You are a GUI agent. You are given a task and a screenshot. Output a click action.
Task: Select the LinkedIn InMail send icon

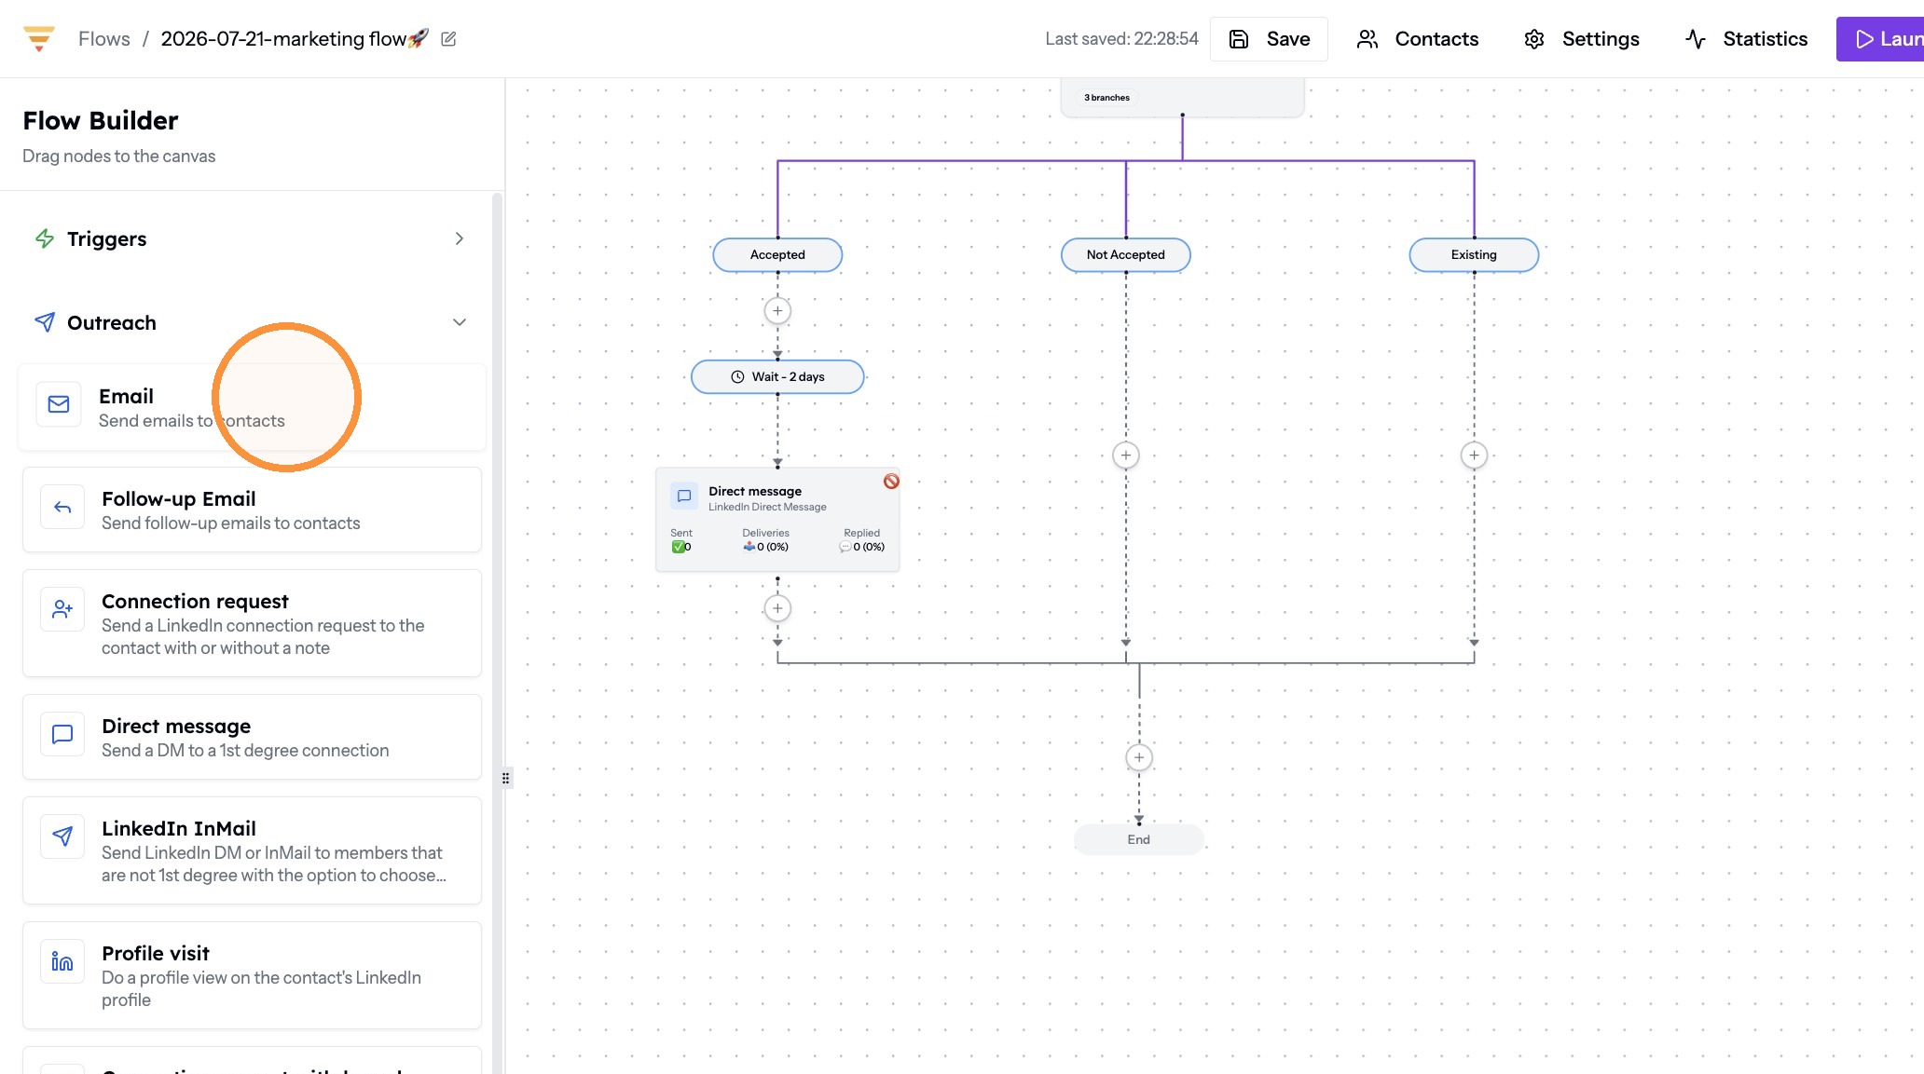(62, 837)
